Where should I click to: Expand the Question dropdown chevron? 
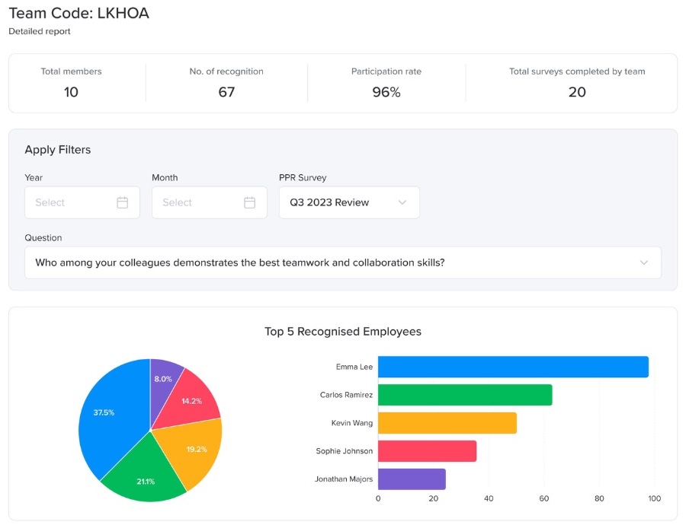[644, 262]
